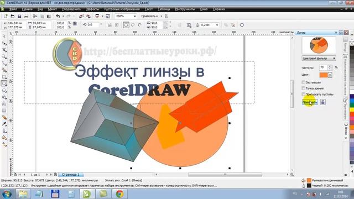Select the Table tool in toolbox
Screen dimensions: 354x199
tap(4, 111)
